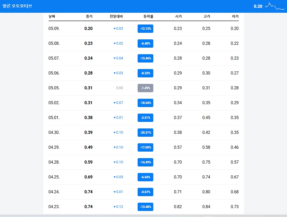
Task: Click low price 0.73 for 04.23.
Action: [235, 207]
